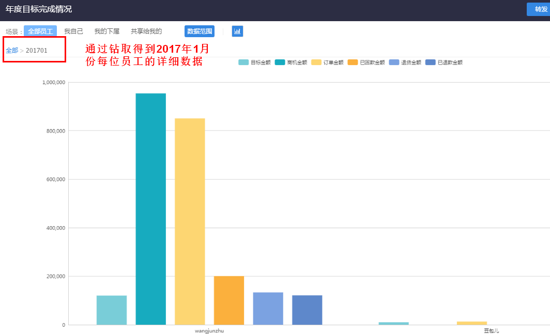Click the bar chart type icon
Screen dimensions: 550x334
click(x=237, y=31)
